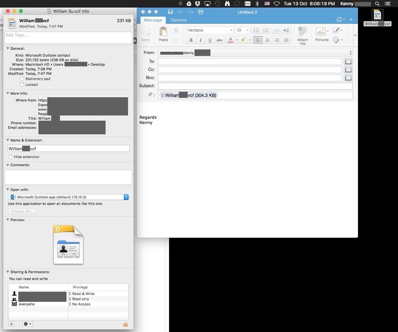The width and height of the screenshot is (398, 332).
Task: Open the font size 13 dropdown
Action: click(248, 30)
